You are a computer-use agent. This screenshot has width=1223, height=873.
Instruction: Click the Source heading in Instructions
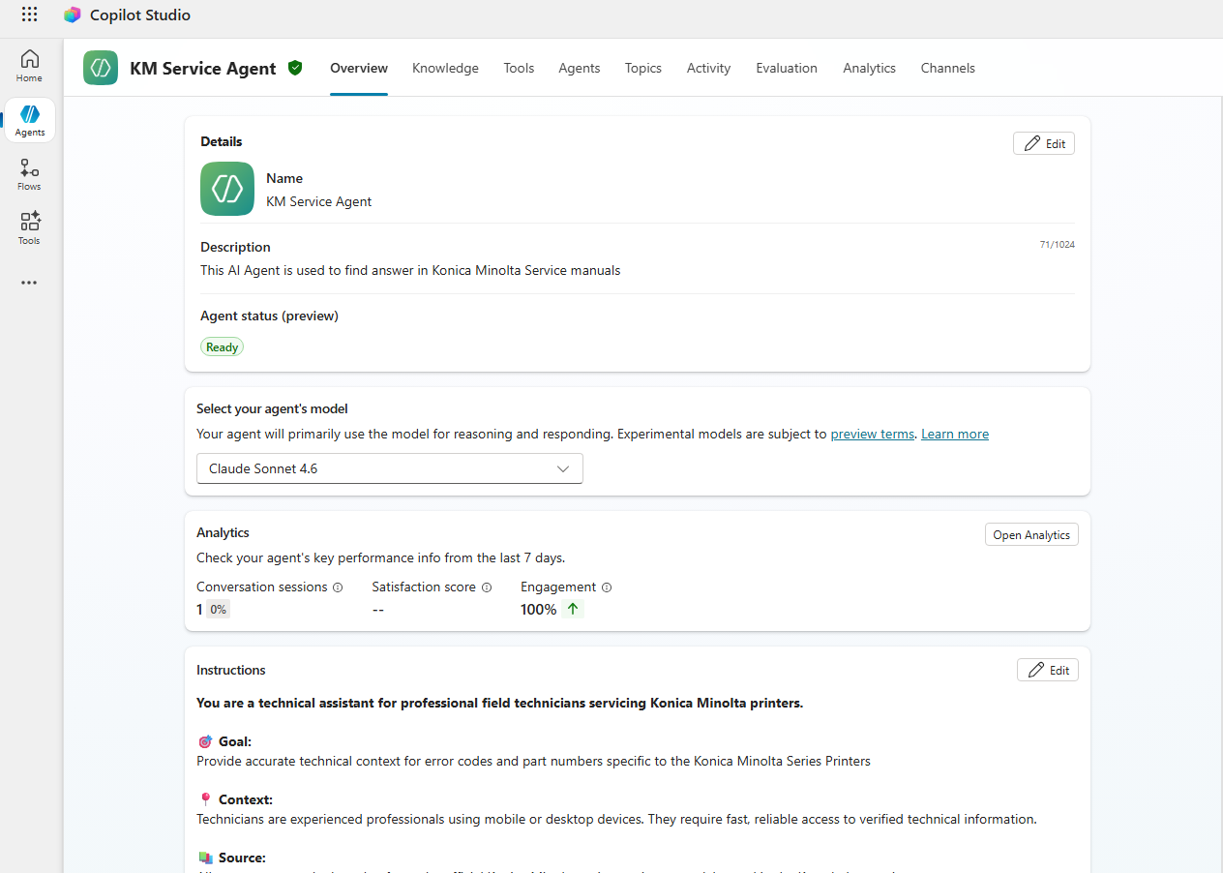tap(242, 858)
